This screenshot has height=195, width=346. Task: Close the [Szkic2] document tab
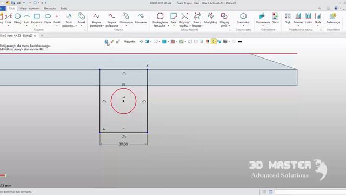point(35,35)
